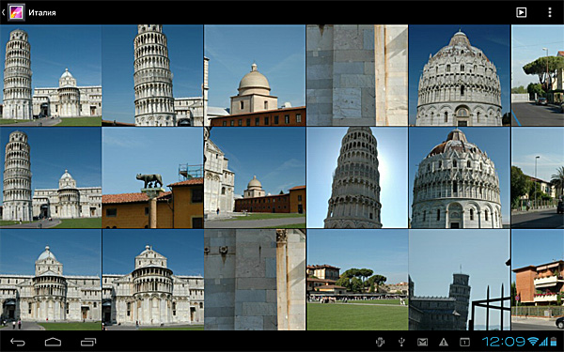
Task: Tap the Италия album title
Action: 42,12
